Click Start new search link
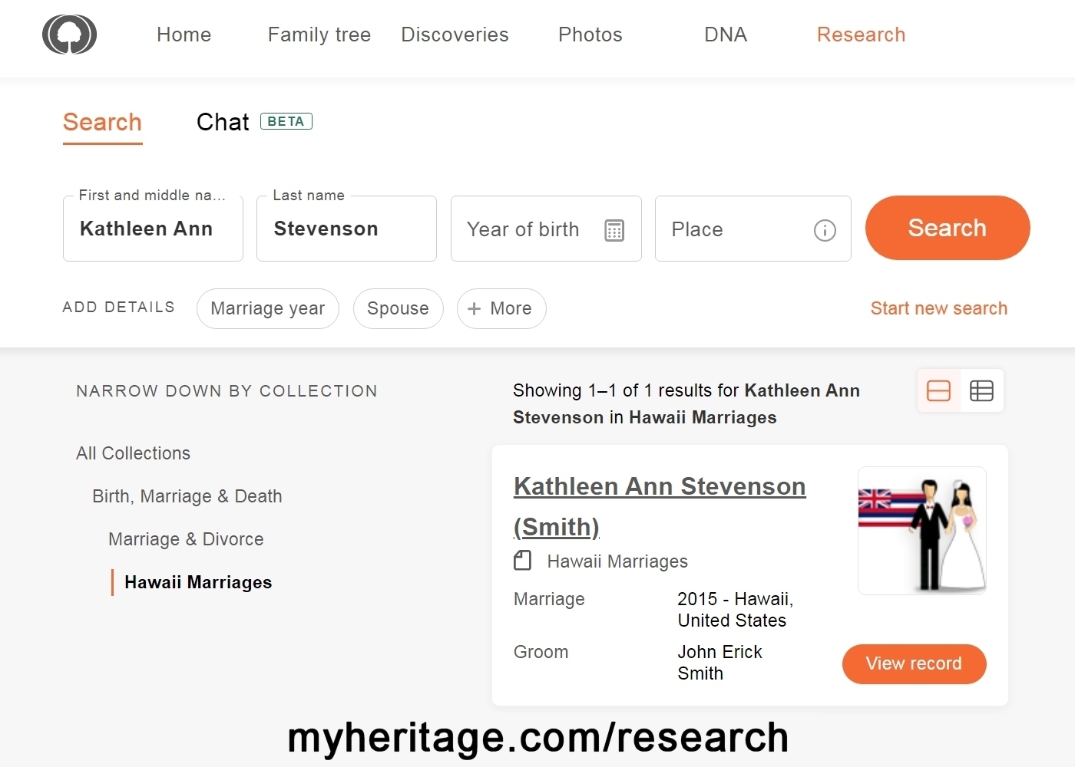1075x767 pixels. (x=939, y=308)
